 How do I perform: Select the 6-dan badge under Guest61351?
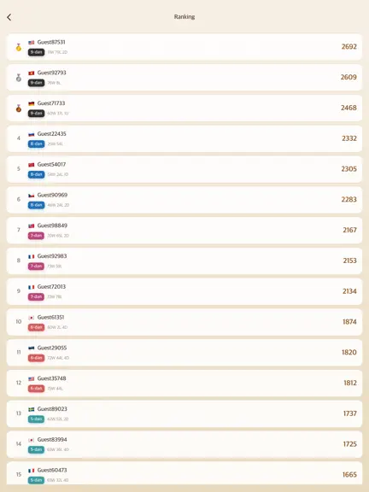[36, 327]
